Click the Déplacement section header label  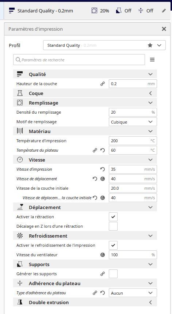click(x=45, y=208)
